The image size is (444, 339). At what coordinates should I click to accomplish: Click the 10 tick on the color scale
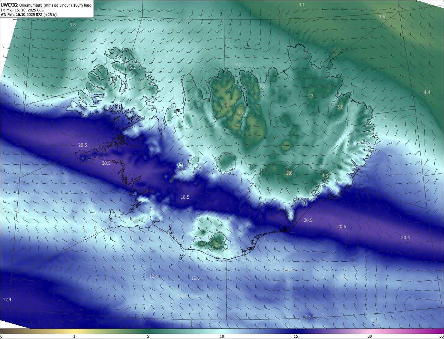point(222,336)
